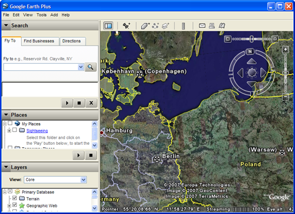The height and width of the screenshot is (214, 295).
Task: Zoom out with minus button
Action: (x=286, y=97)
